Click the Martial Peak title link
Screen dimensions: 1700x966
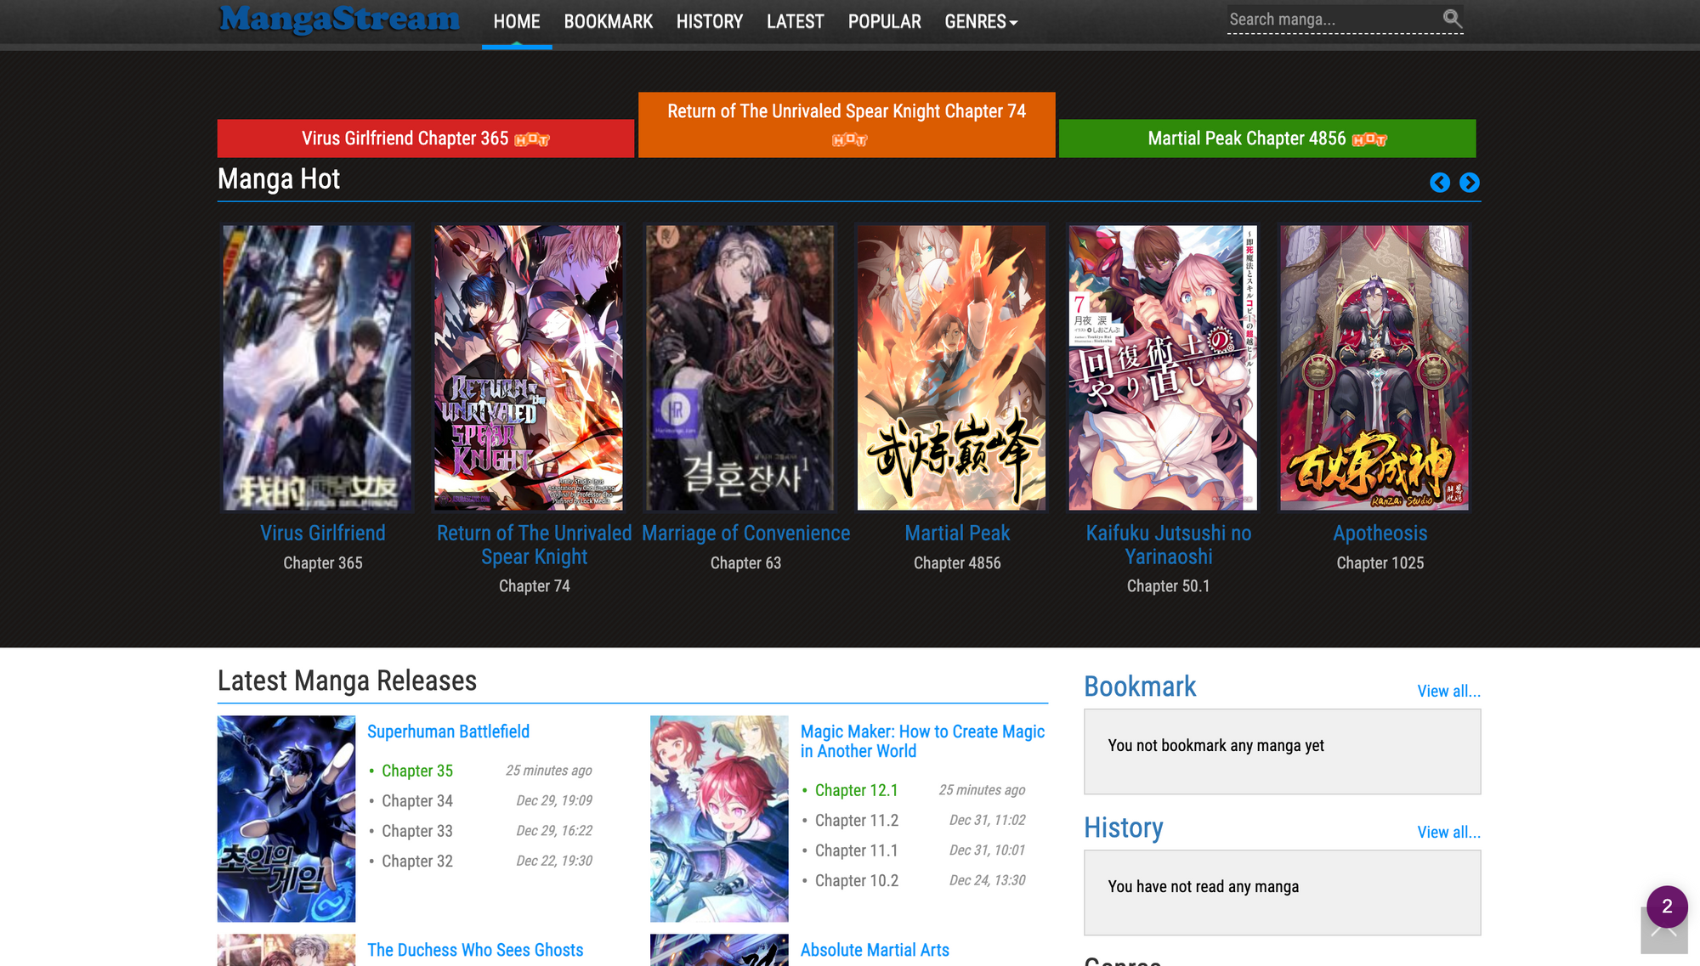pyautogui.click(x=957, y=534)
